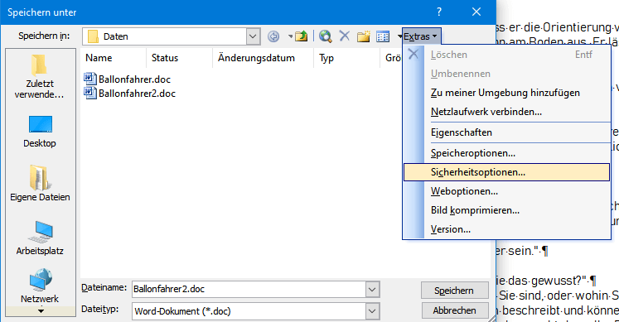
Task: Open Eigene Dateien in the places bar
Action: click(40, 184)
